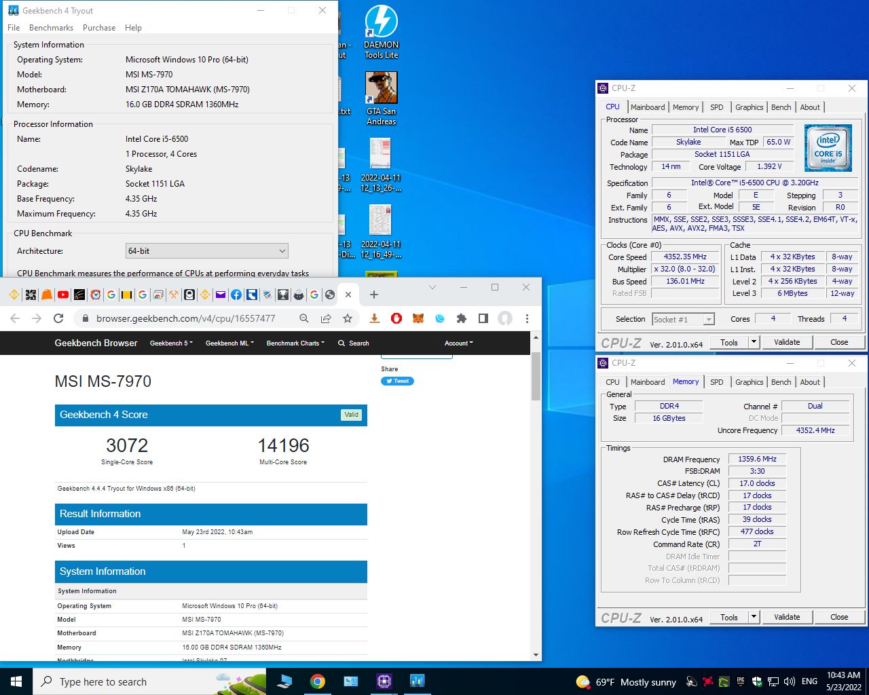
Task: Click the red shield adblock extension
Action: [396, 318]
